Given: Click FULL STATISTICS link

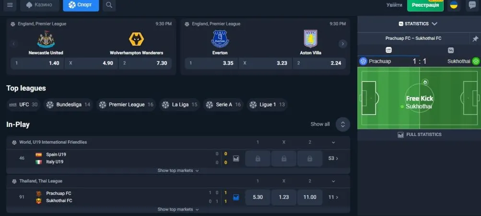Looking at the screenshot, I should click(x=419, y=135).
